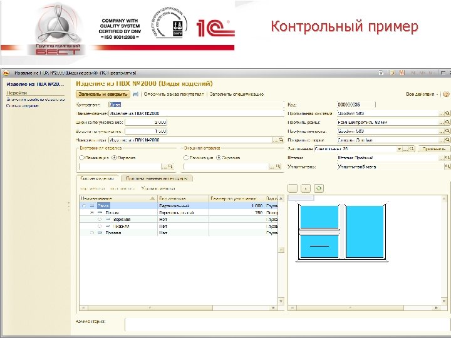Open Состав изделия link in left panel
Viewport: 451px width, 338px height.
click(x=23, y=106)
